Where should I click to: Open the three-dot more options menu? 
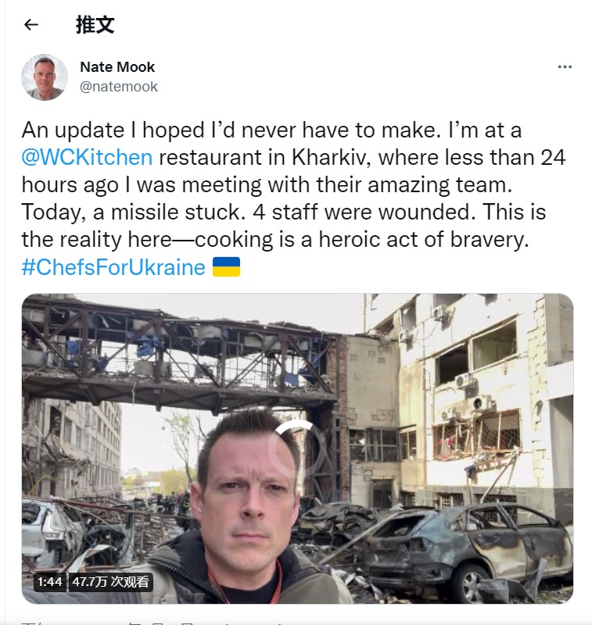coord(565,67)
